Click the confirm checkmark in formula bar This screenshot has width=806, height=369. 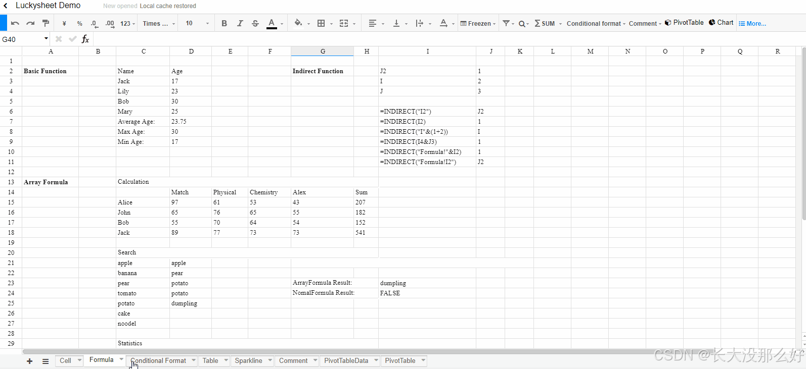click(x=73, y=39)
